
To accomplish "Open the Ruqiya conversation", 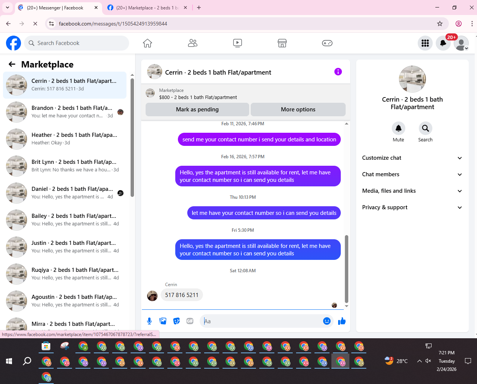I will [x=65, y=274].
